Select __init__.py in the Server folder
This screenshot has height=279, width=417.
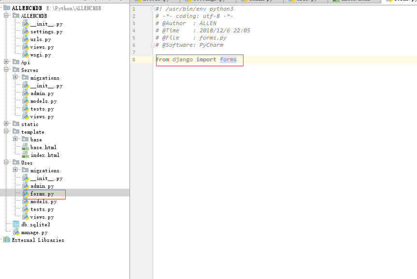(x=46, y=85)
